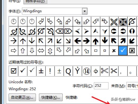Select the thin up arrow symbol
The height and width of the screenshot is (104, 138).
(23, 41)
